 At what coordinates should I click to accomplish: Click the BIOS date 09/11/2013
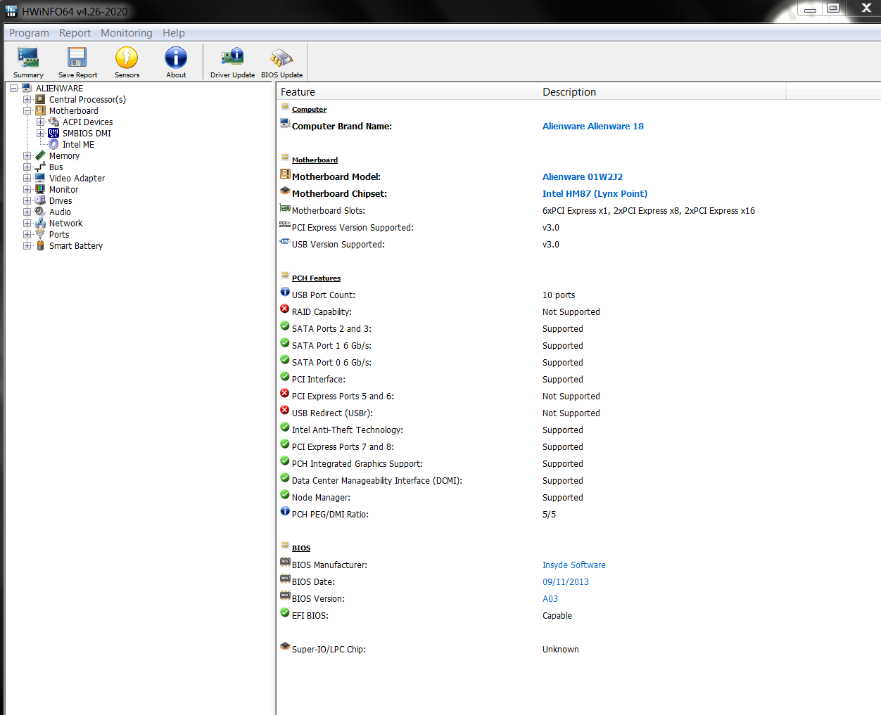(566, 582)
